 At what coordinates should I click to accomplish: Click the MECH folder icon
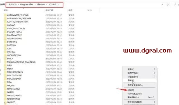click(5, 69)
